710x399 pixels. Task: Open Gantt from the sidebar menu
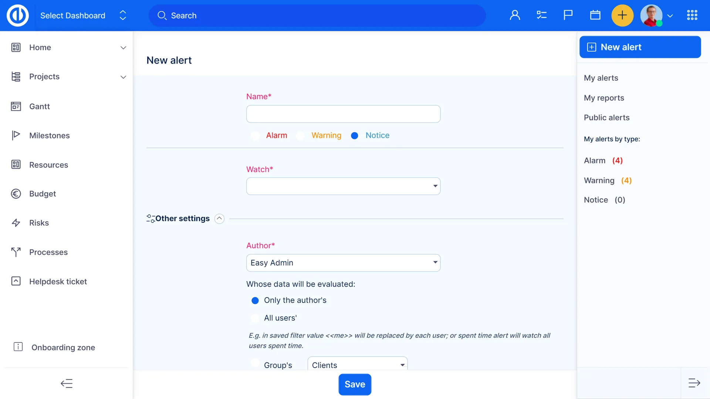(39, 106)
